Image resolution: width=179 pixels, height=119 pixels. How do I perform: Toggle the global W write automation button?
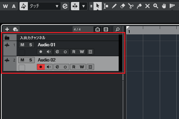[x=5, y=6]
